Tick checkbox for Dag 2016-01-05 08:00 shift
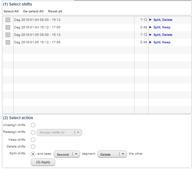The image size is (193, 169). click(8, 35)
